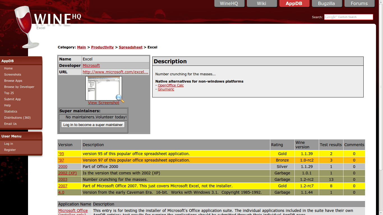The image size is (383, 215).
Task: Open the WineHQ tab
Action: (x=229, y=3)
